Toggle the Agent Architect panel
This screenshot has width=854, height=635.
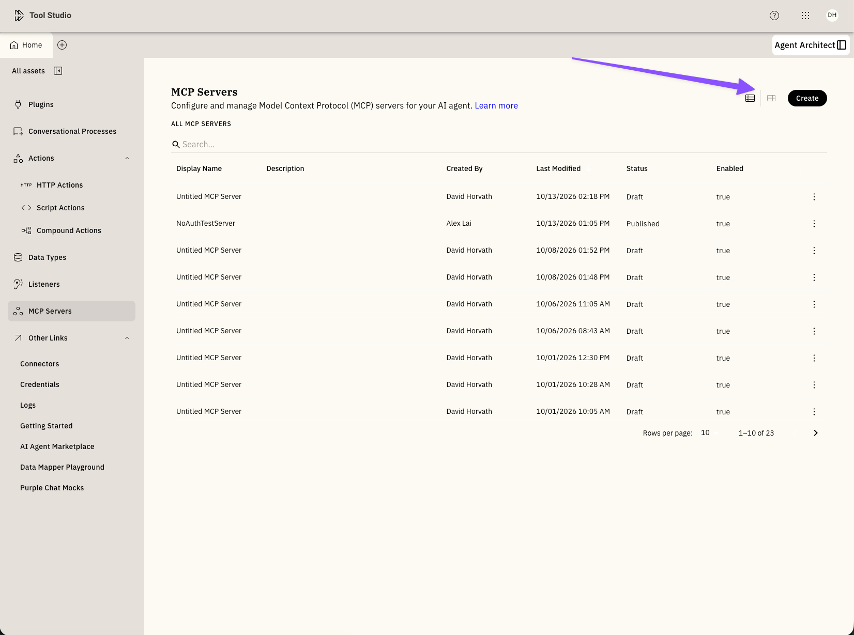(810, 45)
